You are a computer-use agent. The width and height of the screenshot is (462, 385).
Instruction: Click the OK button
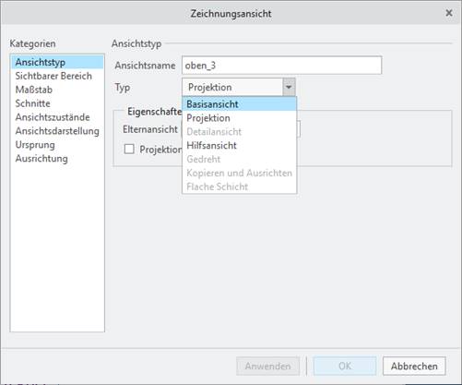click(345, 367)
